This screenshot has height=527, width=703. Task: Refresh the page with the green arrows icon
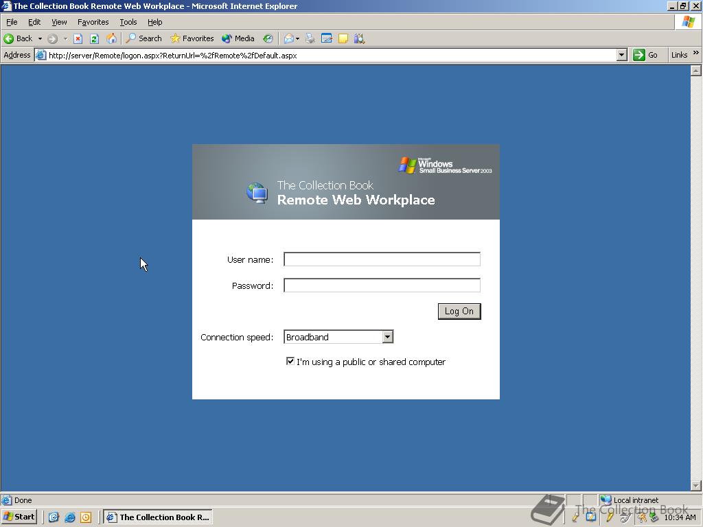(x=94, y=38)
